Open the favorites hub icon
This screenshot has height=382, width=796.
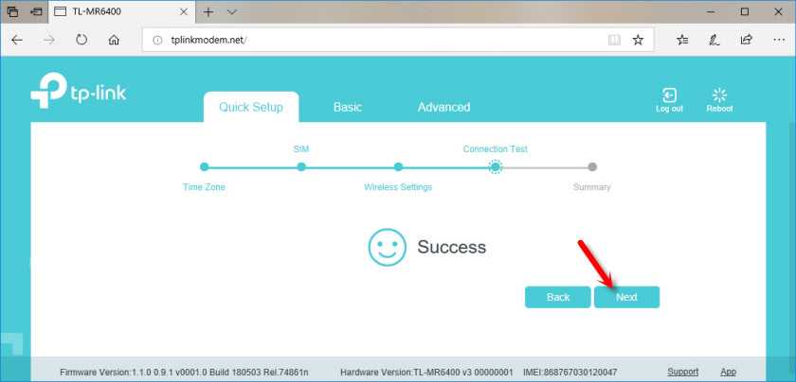point(682,41)
